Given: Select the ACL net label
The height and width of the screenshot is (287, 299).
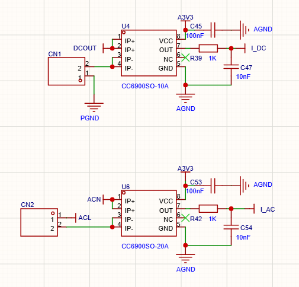Looking at the screenshot, I should click(85, 218).
